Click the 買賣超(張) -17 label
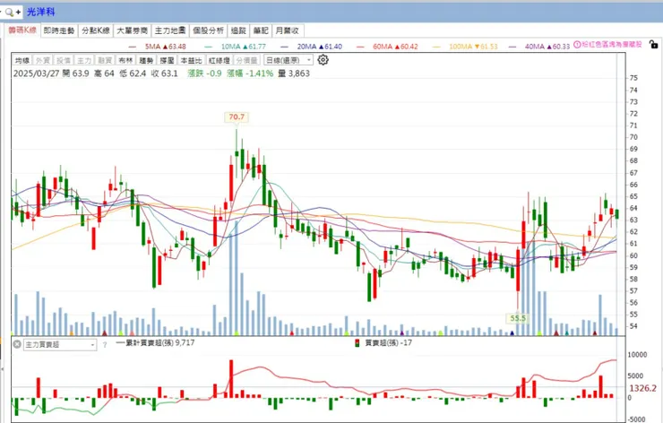Image resolution: width=663 pixels, height=423 pixels. (x=388, y=342)
